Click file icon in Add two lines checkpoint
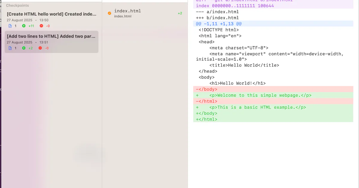 [x=10, y=48]
